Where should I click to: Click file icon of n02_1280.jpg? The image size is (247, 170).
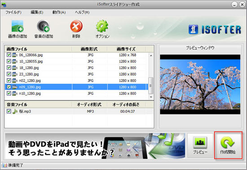15,81
